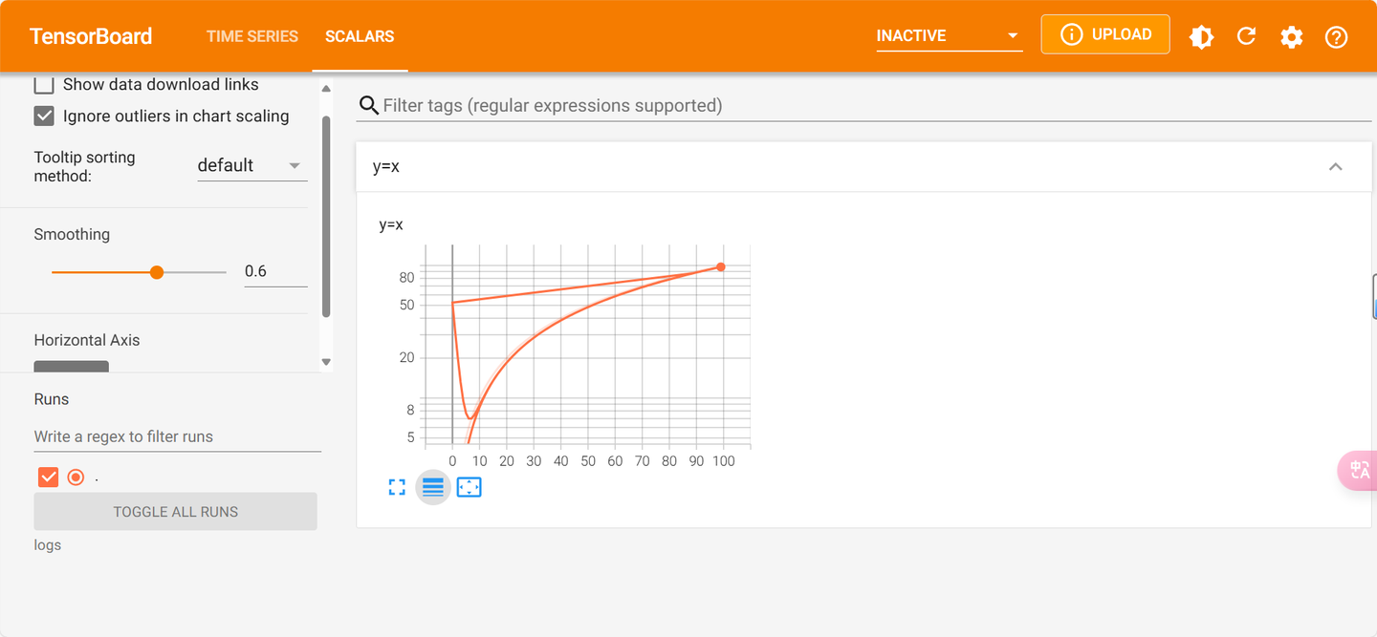Image resolution: width=1377 pixels, height=637 pixels.
Task: Click the translate floating icon
Action: (x=1359, y=470)
